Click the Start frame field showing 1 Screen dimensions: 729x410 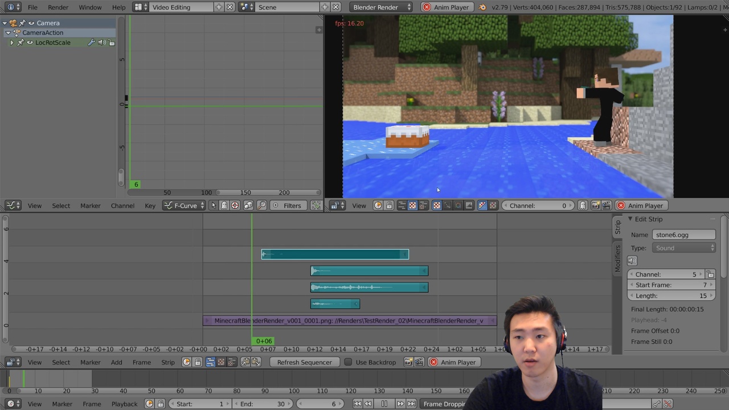click(200, 404)
